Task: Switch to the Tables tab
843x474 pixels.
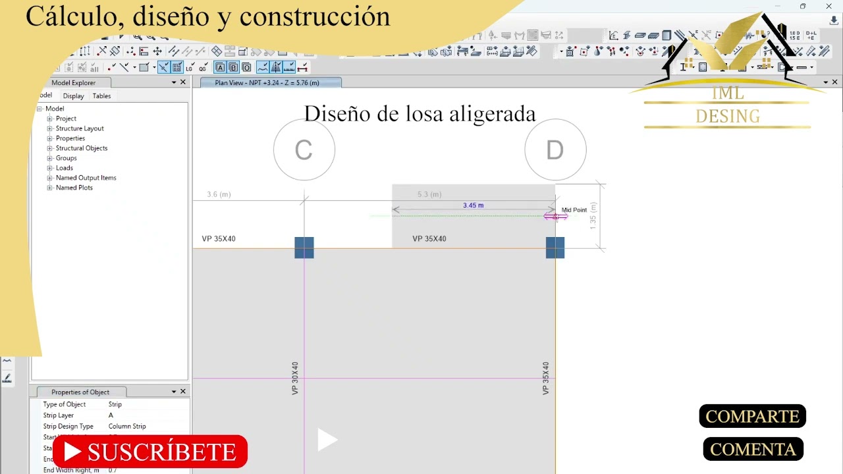Action: (x=101, y=96)
